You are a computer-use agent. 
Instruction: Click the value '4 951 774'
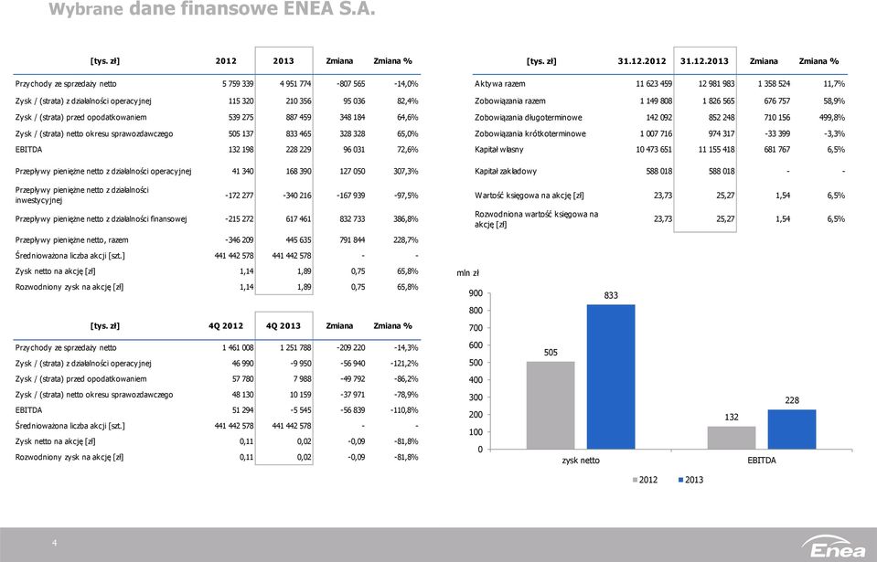[x=295, y=84]
